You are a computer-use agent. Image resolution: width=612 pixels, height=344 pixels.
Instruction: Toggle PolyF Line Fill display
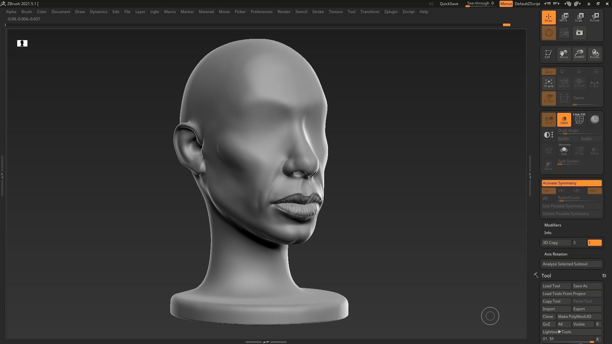pyautogui.click(x=579, y=119)
